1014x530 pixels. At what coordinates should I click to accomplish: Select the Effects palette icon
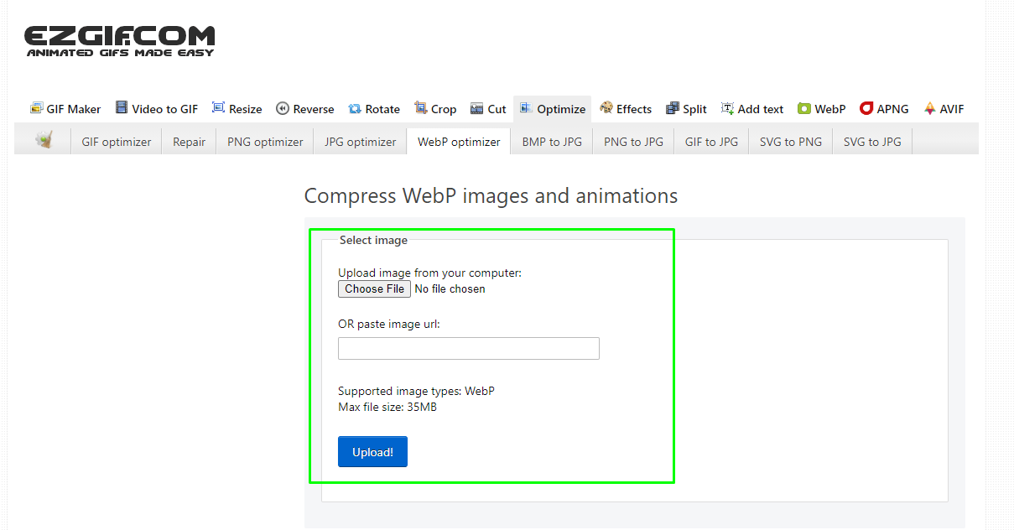606,108
